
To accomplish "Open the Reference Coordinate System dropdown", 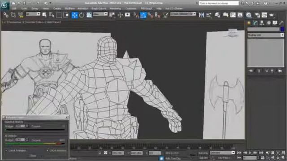I will pyautogui.click(x=100, y=14).
